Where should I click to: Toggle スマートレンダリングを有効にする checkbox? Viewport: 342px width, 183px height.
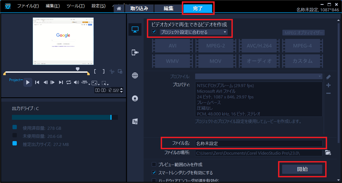(x=154, y=172)
